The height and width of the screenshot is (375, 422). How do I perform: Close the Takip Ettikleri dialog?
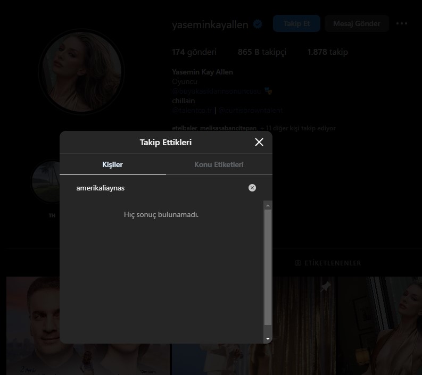click(x=259, y=142)
